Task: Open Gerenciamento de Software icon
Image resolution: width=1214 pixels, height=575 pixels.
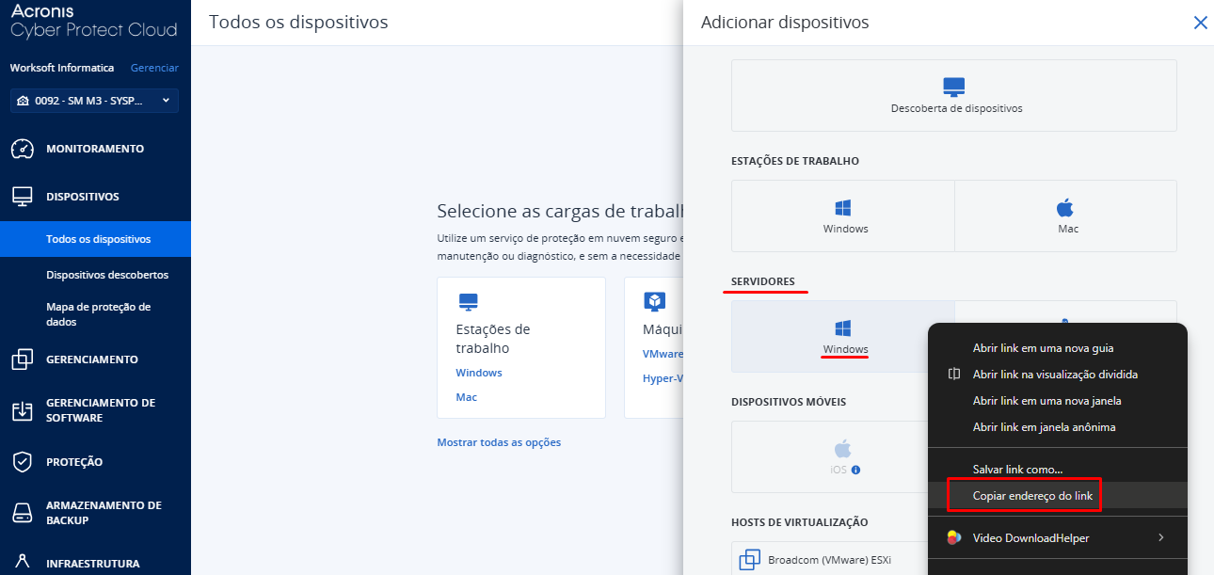Action: click(23, 410)
